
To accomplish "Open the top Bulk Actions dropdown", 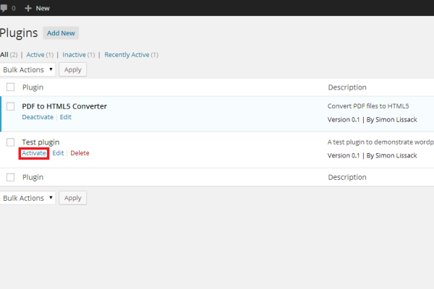I will (x=27, y=69).
